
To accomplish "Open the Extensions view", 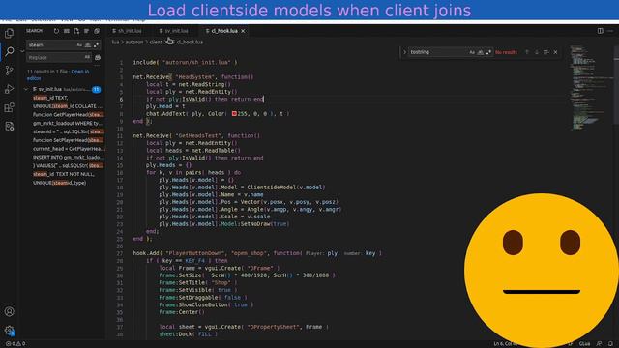I will pyautogui.click(x=9, y=107).
